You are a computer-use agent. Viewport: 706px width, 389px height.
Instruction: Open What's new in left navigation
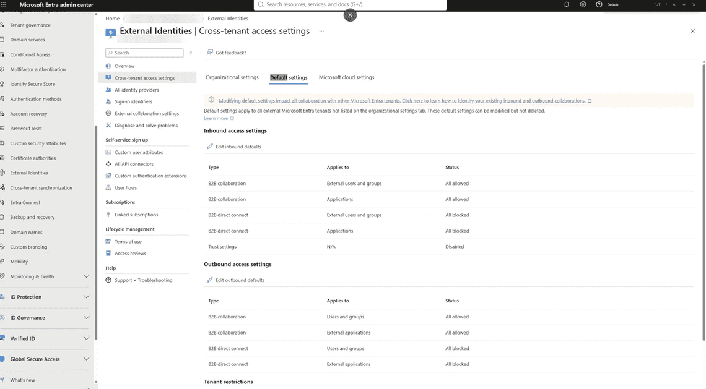click(22, 380)
